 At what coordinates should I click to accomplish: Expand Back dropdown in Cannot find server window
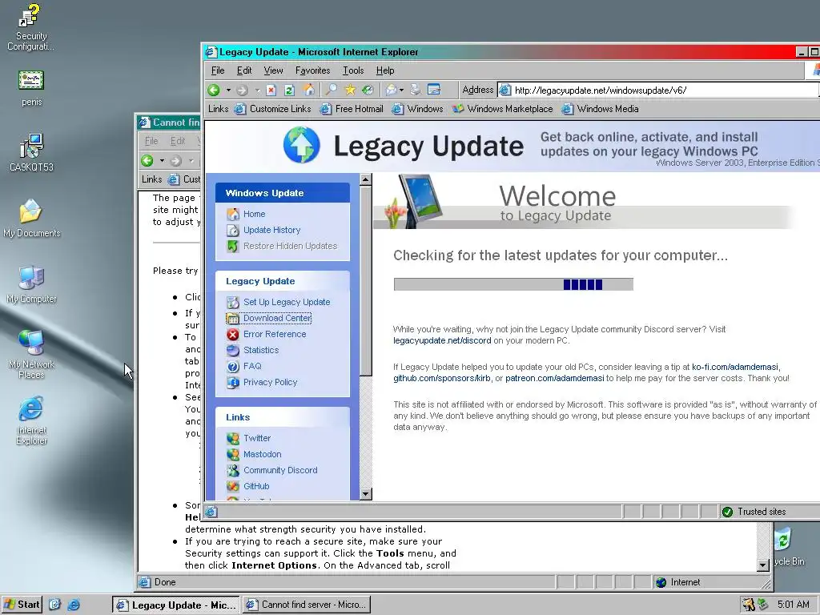click(x=162, y=160)
